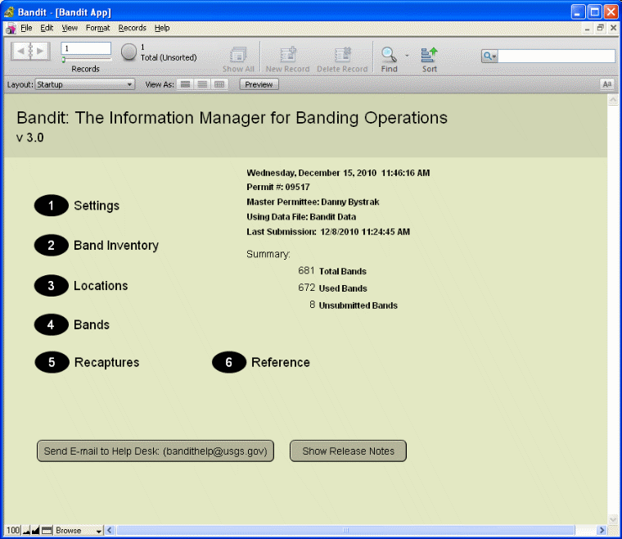Open the Help menu
622x539 pixels.
click(162, 28)
